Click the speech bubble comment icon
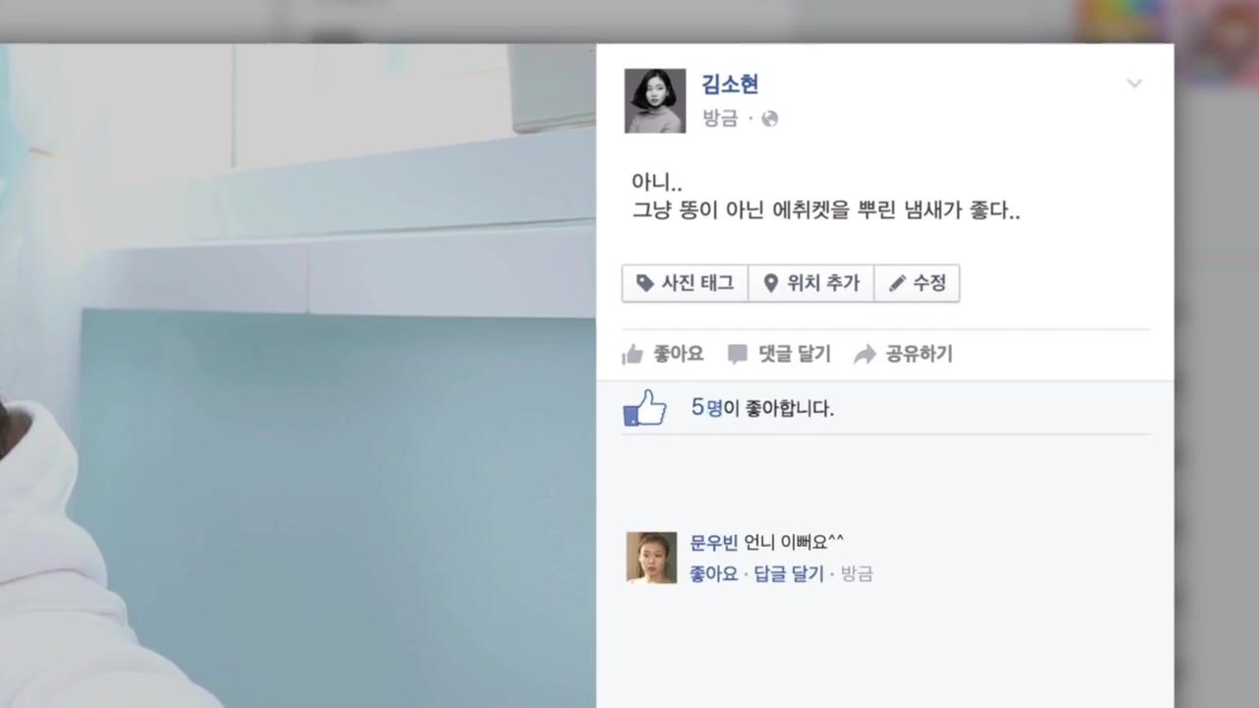Screen dimensions: 1259x708 click(738, 355)
